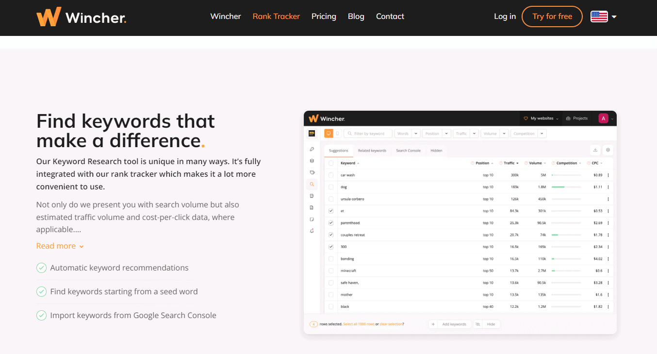The height and width of the screenshot is (354, 657).
Task: Switch to the Related keywords tab
Action: [372, 151]
